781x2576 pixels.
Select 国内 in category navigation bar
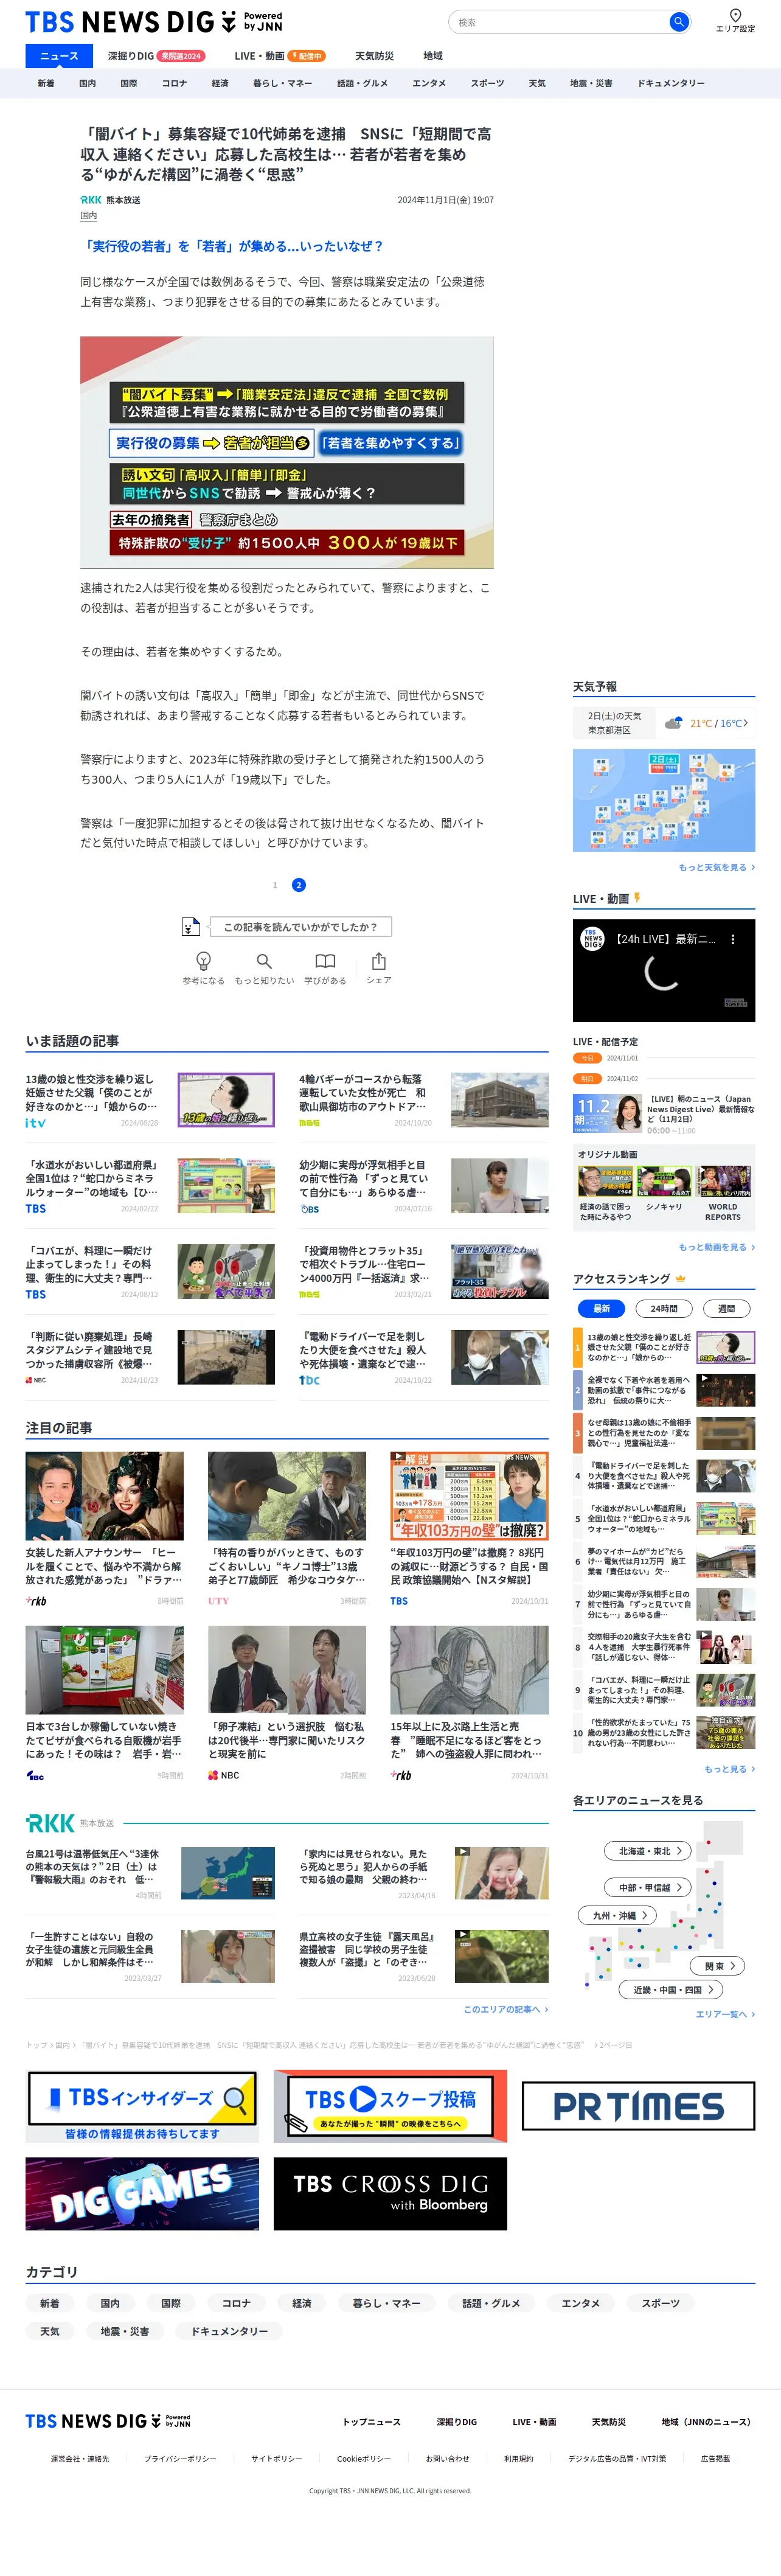[87, 83]
